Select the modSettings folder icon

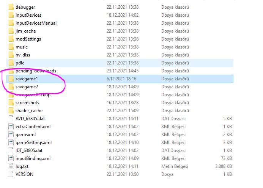11,39
